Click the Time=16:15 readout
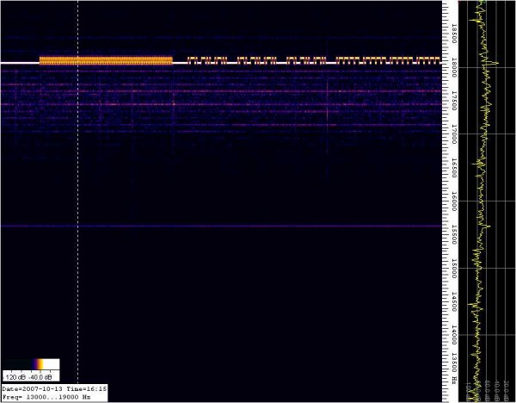 pos(95,389)
